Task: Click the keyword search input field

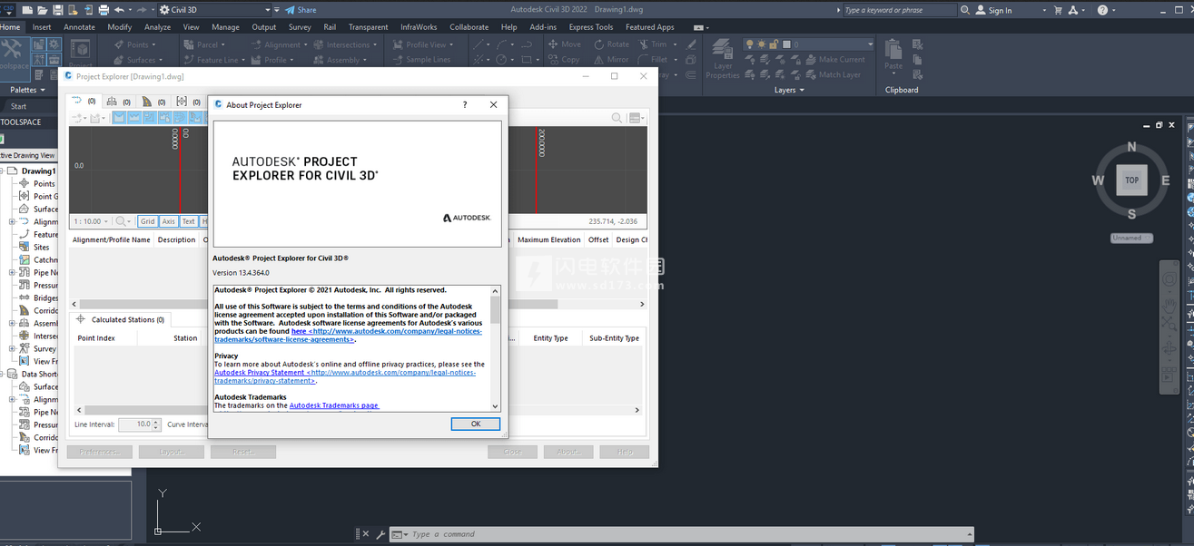Action: 897,10
